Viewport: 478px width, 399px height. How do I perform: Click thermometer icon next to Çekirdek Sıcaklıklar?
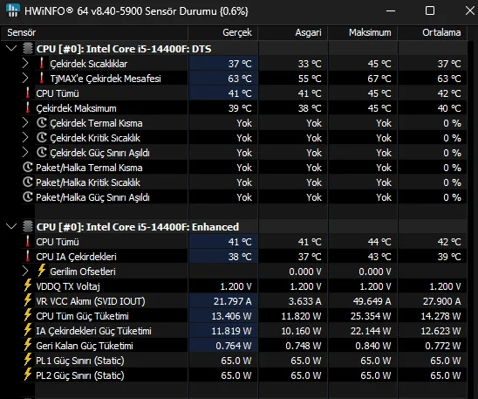(42, 64)
